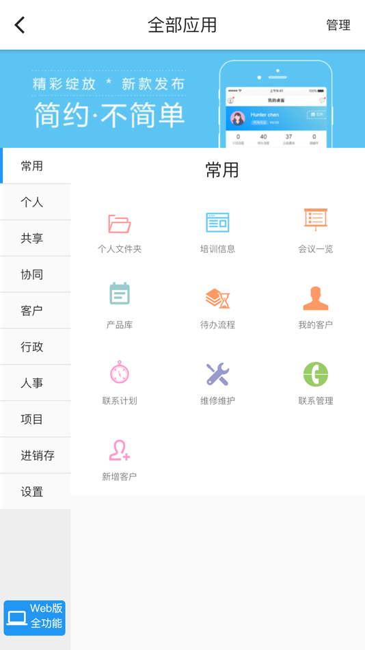Switch to the 个人 category
Screen dimensions: 365x650
[x=36, y=203]
